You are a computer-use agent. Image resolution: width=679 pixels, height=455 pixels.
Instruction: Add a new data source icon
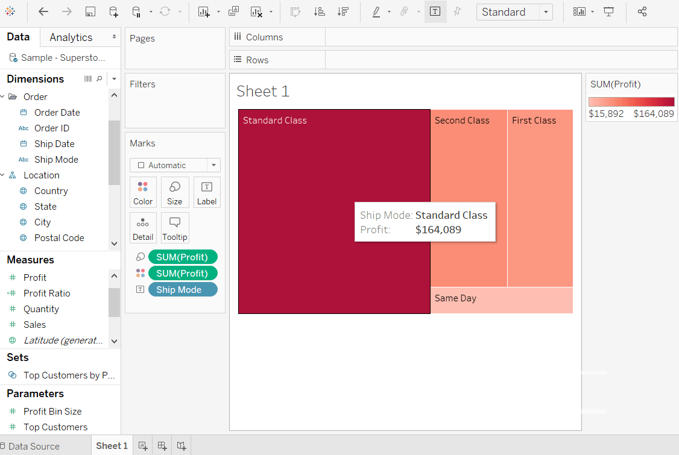tap(113, 11)
